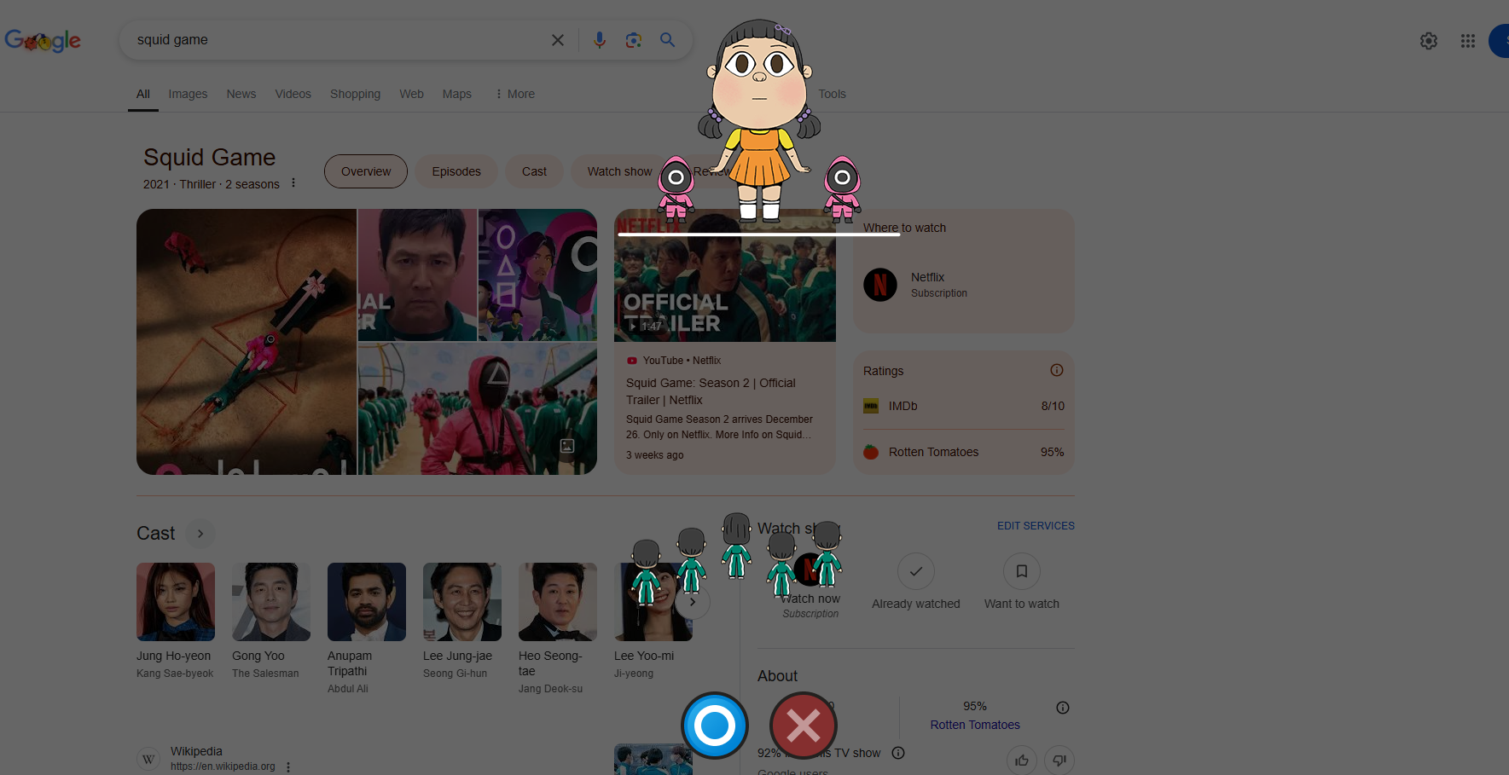Click the red X game button

tap(804, 726)
